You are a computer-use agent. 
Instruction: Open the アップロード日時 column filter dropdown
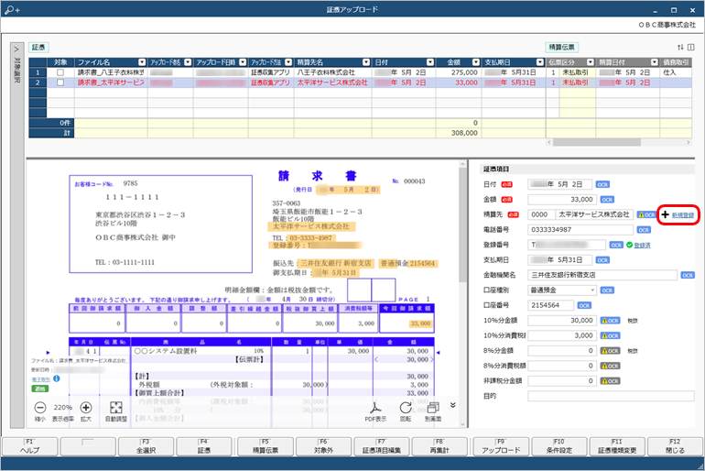pyautogui.click(x=243, y=62)
